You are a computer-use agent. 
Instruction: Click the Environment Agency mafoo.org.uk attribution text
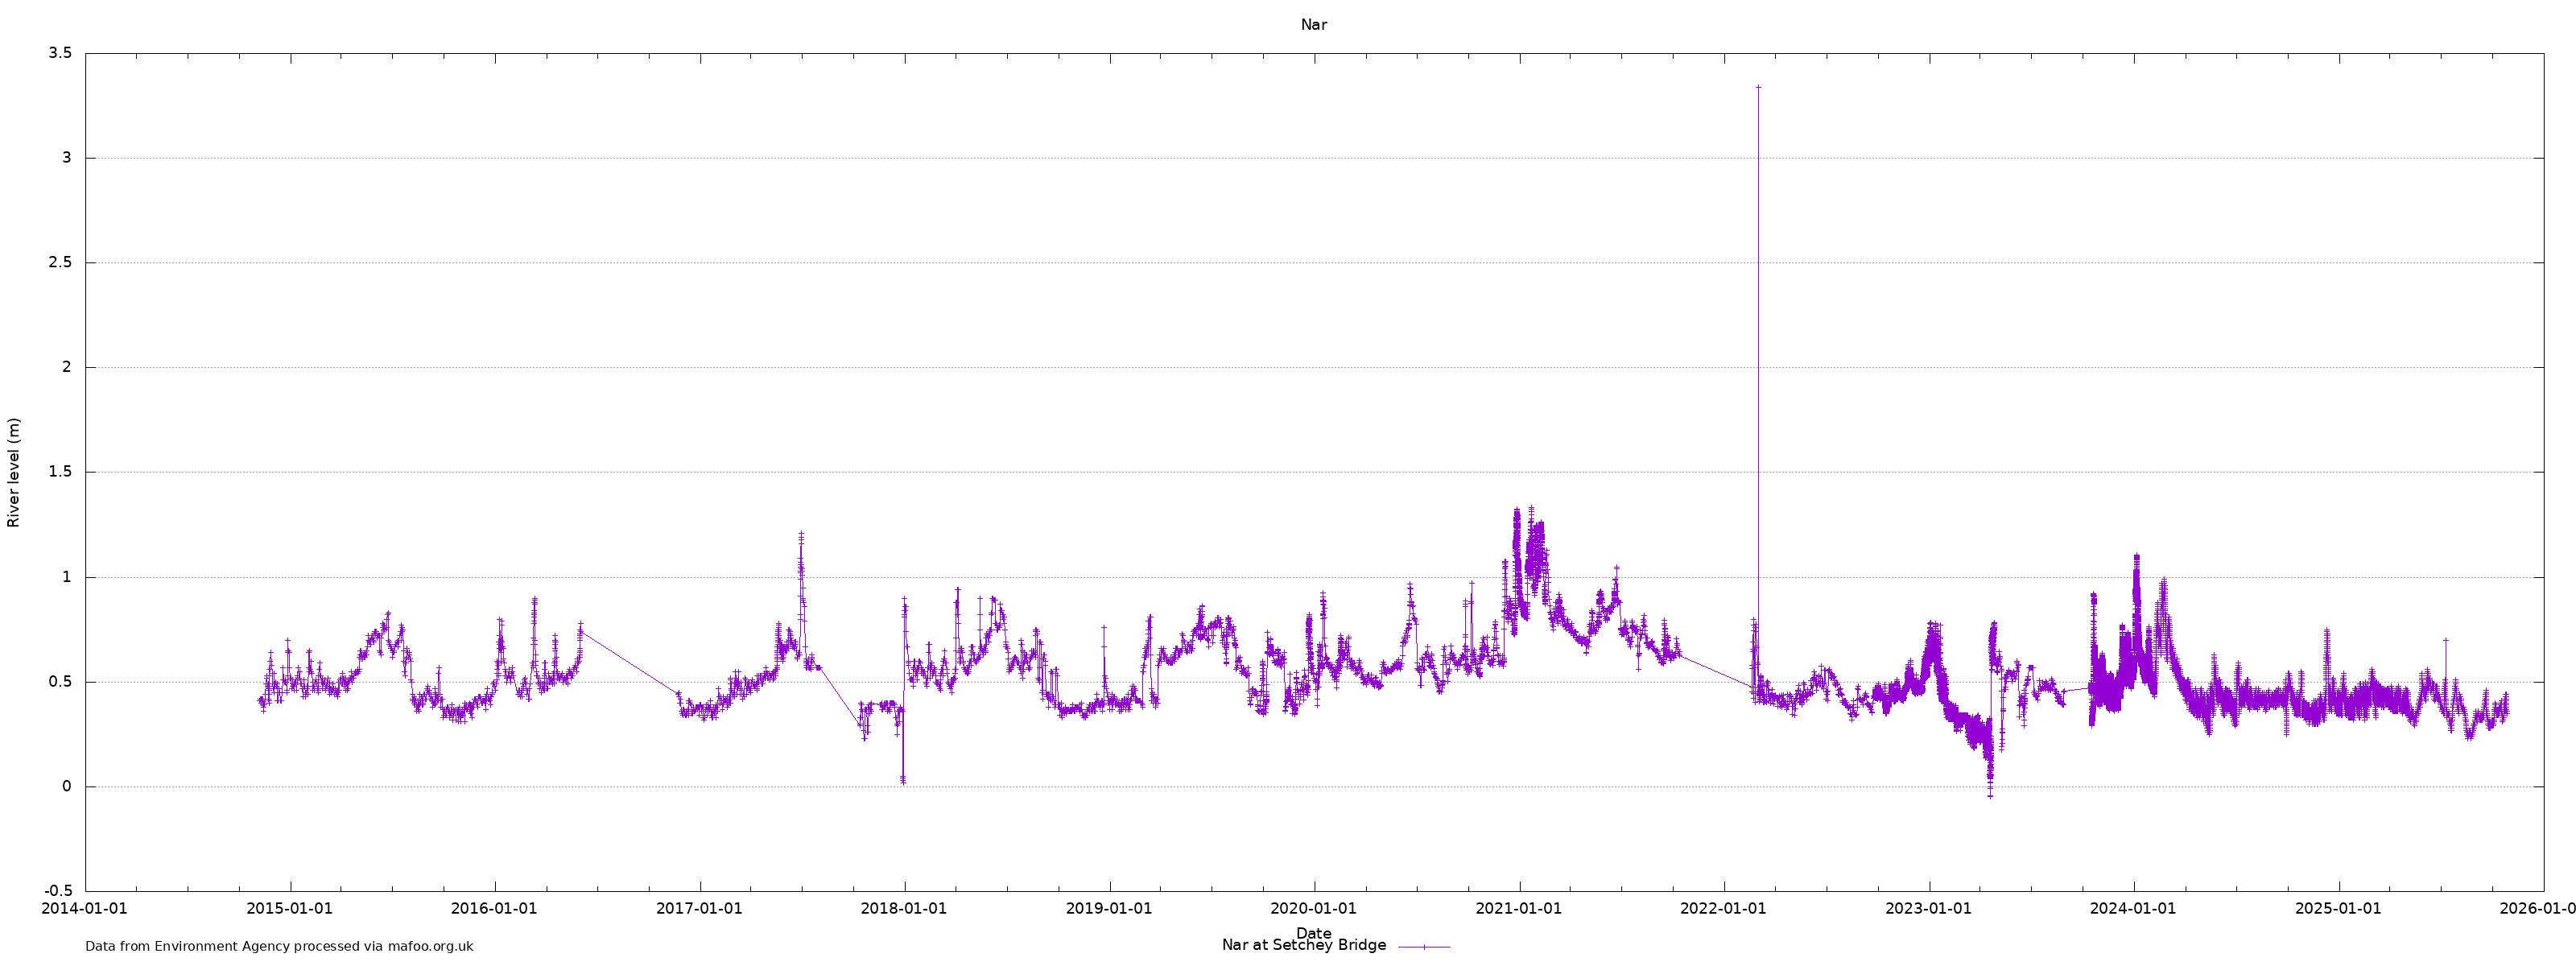(x=279, y=946)
